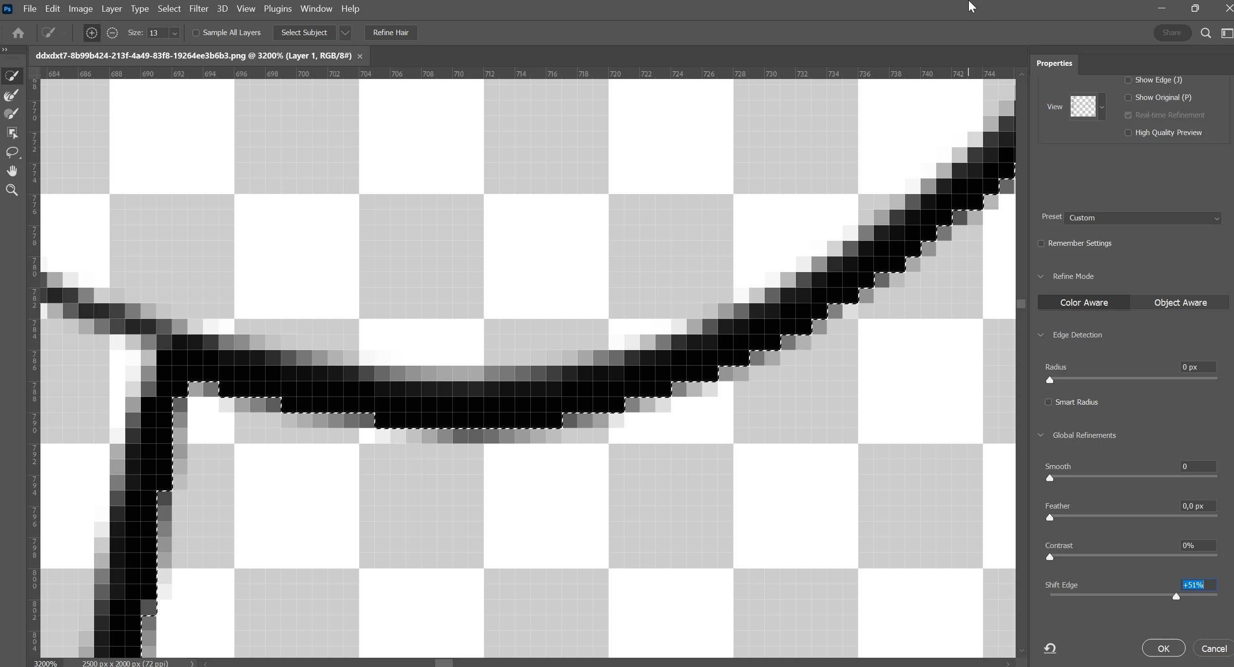Open the Preset Custom dropdown
Viewport: 1234px width, 667px height.
click(x=1143, y=218)
